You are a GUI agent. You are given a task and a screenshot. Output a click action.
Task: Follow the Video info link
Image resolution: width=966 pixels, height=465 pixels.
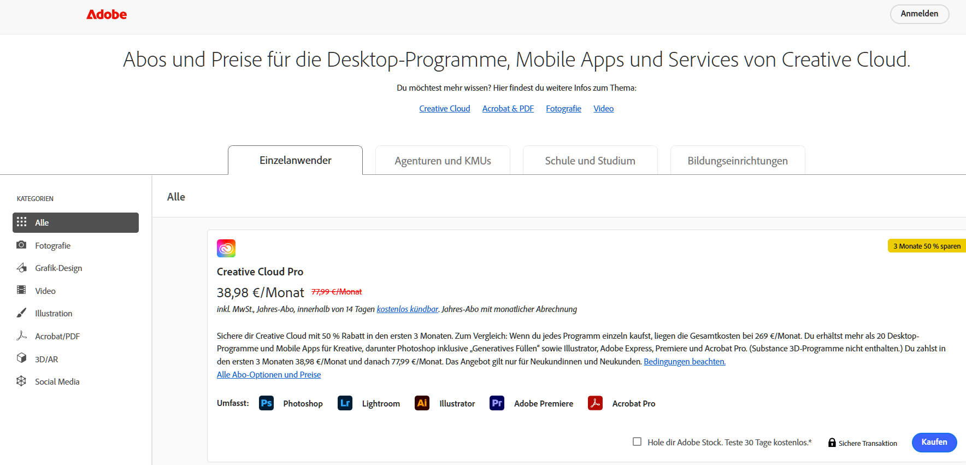tap(604, 109)
